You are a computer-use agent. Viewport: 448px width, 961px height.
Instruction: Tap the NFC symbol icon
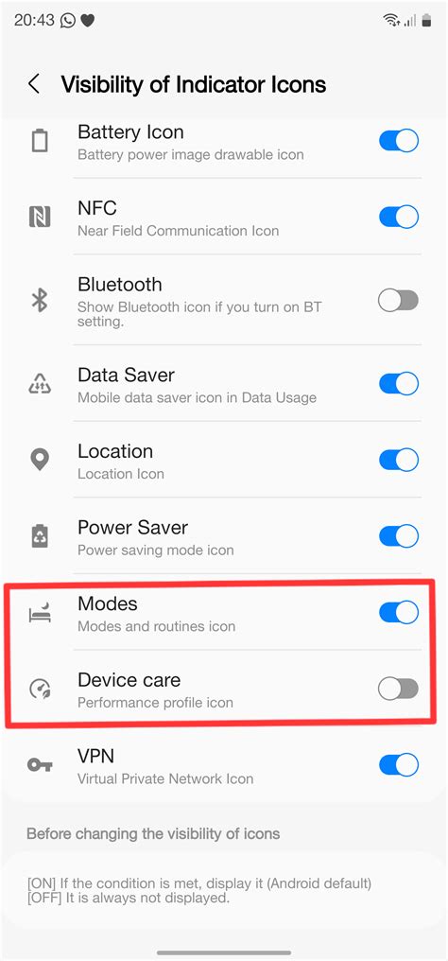(40, 217)
